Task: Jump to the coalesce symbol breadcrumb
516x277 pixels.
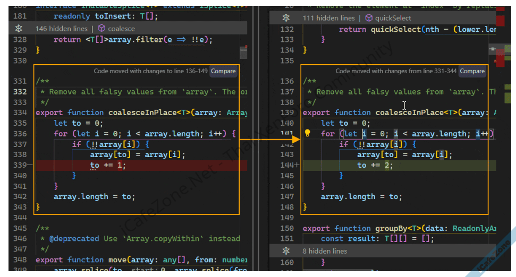Action: pyautogui.click(x=121, y=29)
